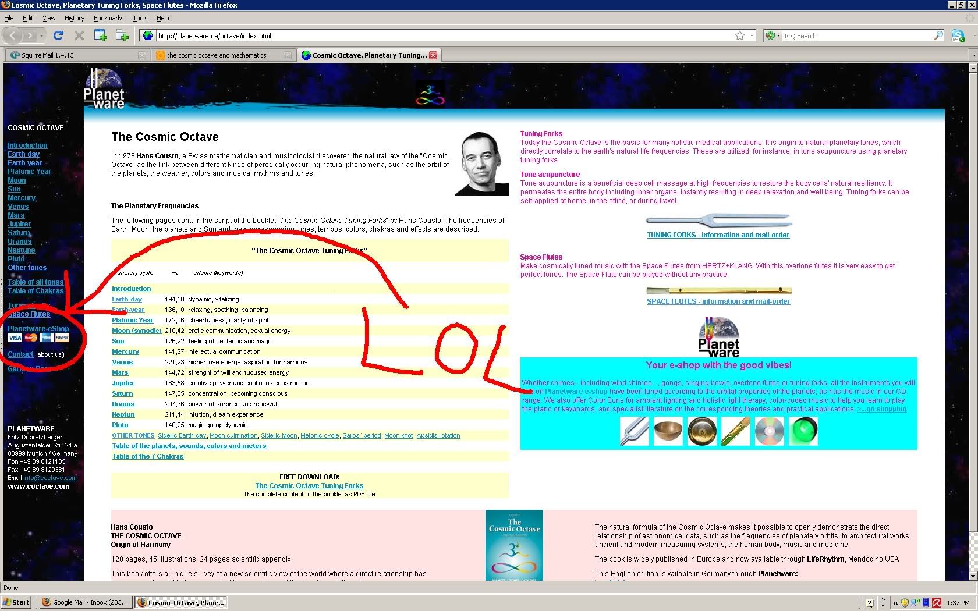This screenshot has width=978, height=611.
Task: Click the Windows Start button
Action: coord(16,602)
